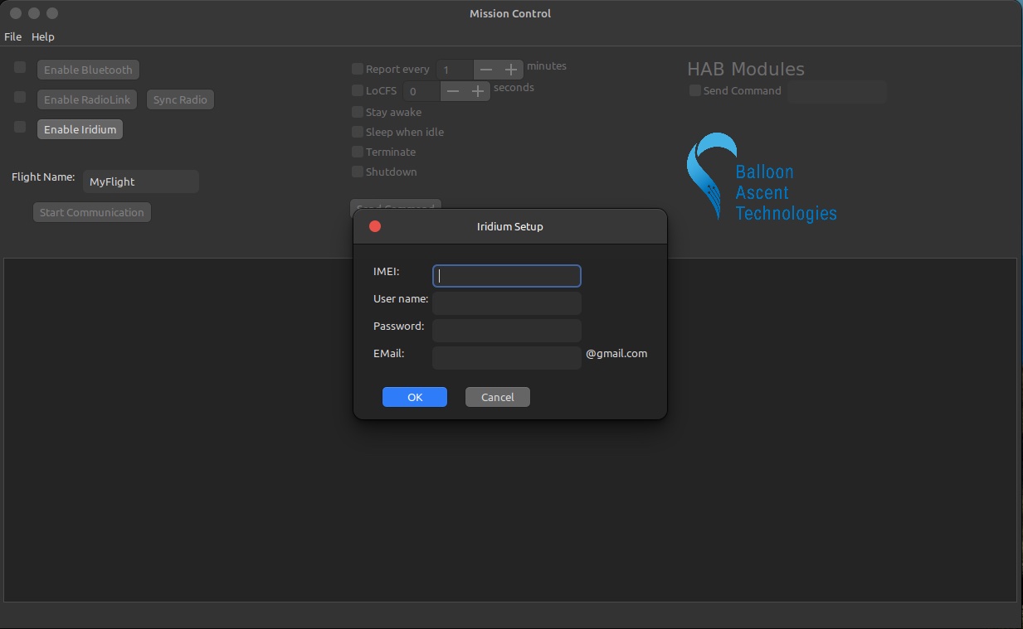This screenshot has height=629, width=1023.
Task: Check the LoCFS option
Action: coord(357,90)
